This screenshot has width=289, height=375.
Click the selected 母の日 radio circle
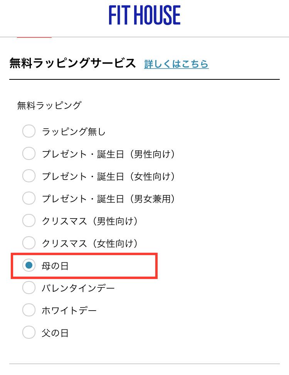29,266
